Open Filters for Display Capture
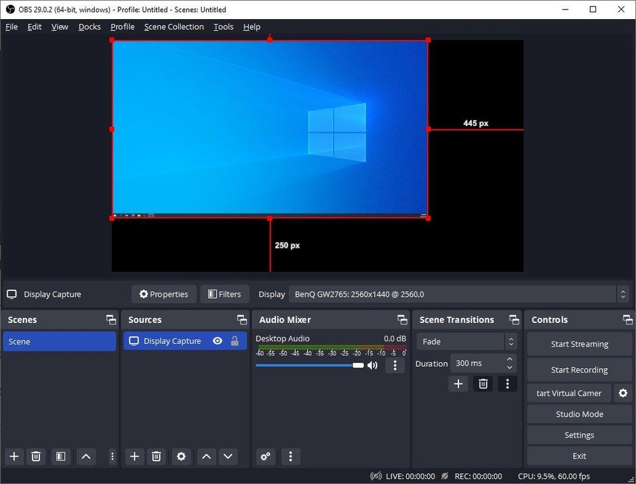Image resolution: width=636 pixels, height=484 pixels. coord(225,294)
